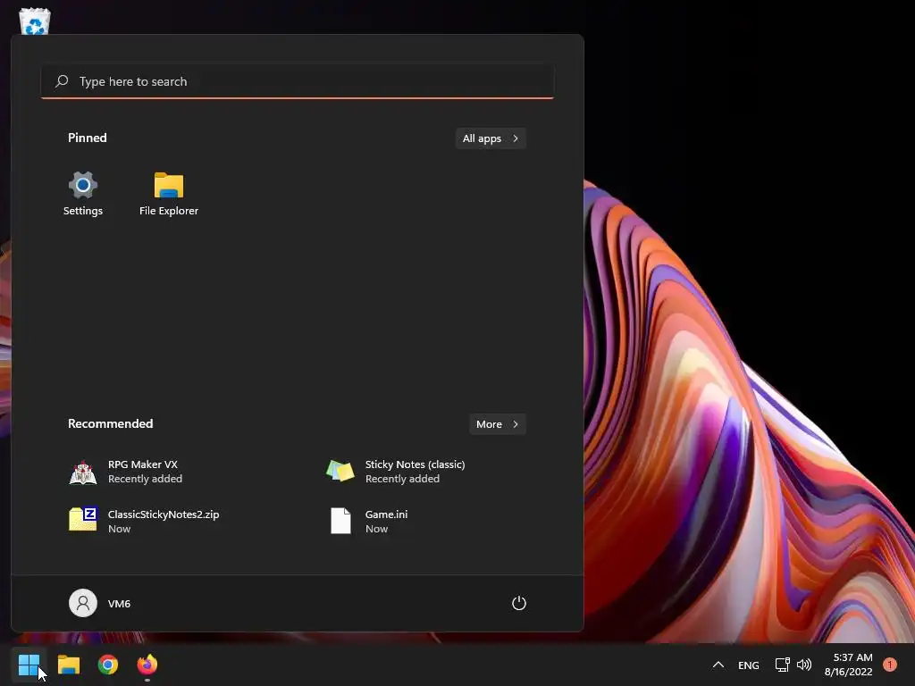Click the volume speaker icon
Image resolution: width=915 pixels, height=686 pixels.
(804, 665)
